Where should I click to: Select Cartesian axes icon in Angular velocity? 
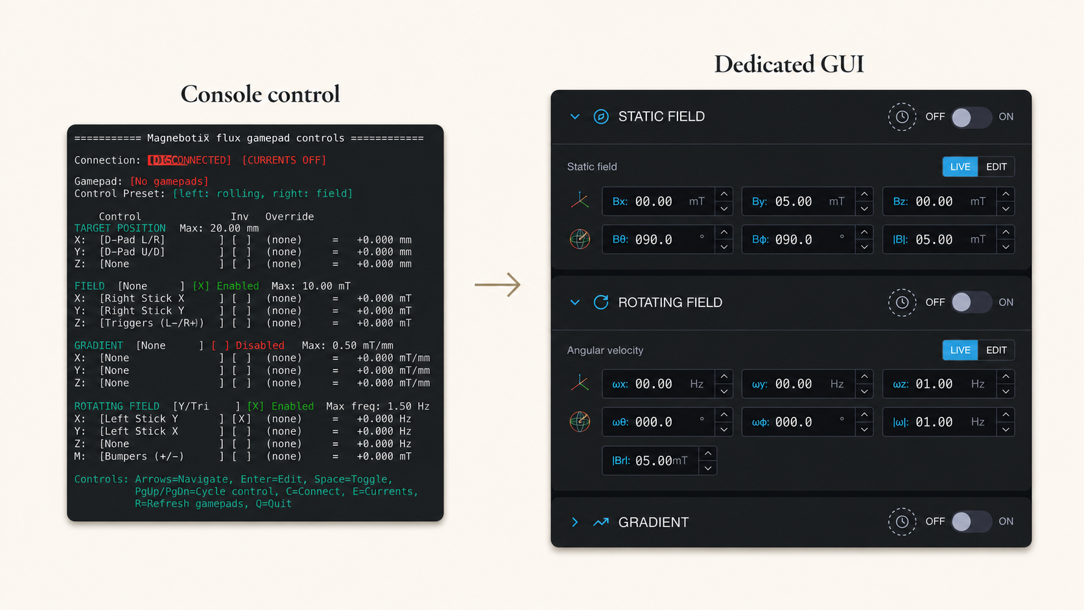coord(580,384)
